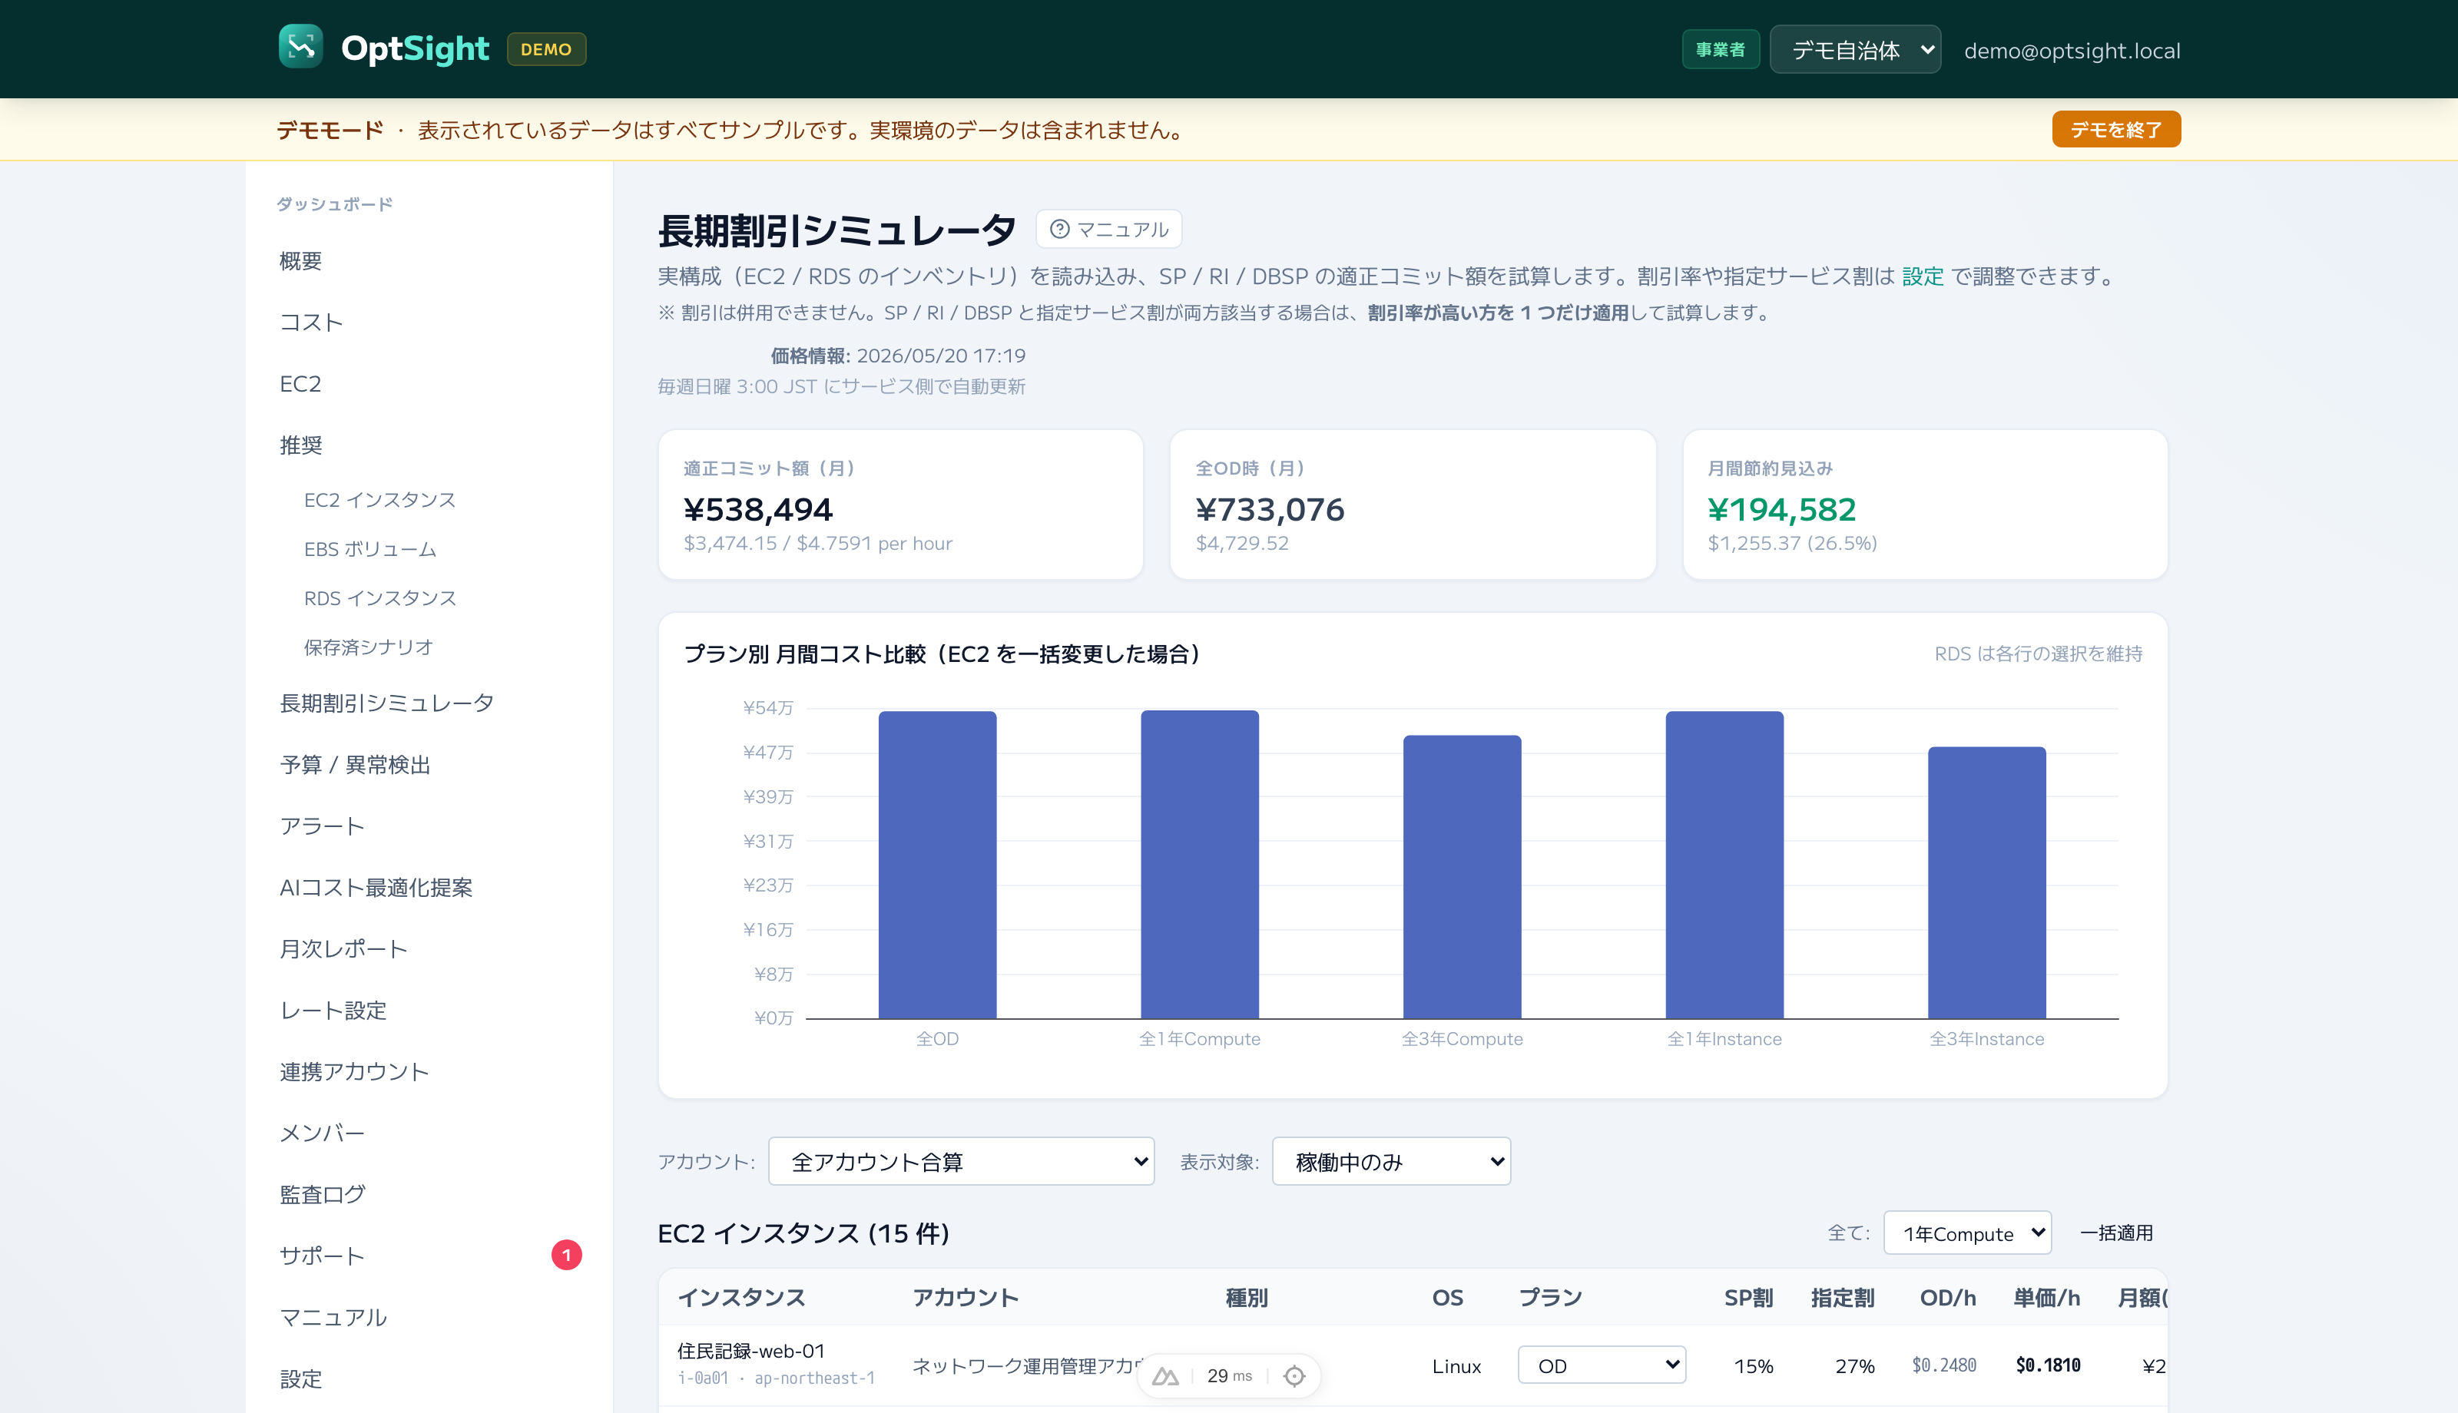Click the OS column header
Screen dimensions: 2458x1413
pyautogui.click(x=1447, y=1298)
